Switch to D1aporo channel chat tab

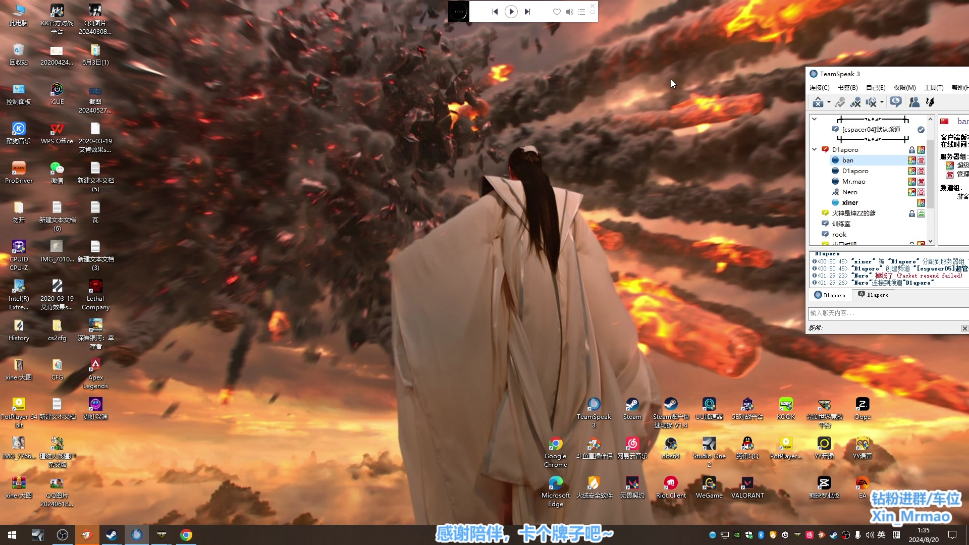(x=874, y=295)
